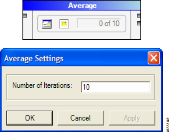This screenshot has width=169, height=132.
Task: Select the upper right output connector pin
Action: 139,16
